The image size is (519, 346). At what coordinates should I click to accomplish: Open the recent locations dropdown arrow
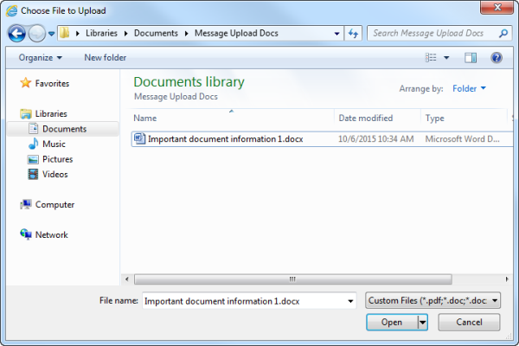(51, 34)
